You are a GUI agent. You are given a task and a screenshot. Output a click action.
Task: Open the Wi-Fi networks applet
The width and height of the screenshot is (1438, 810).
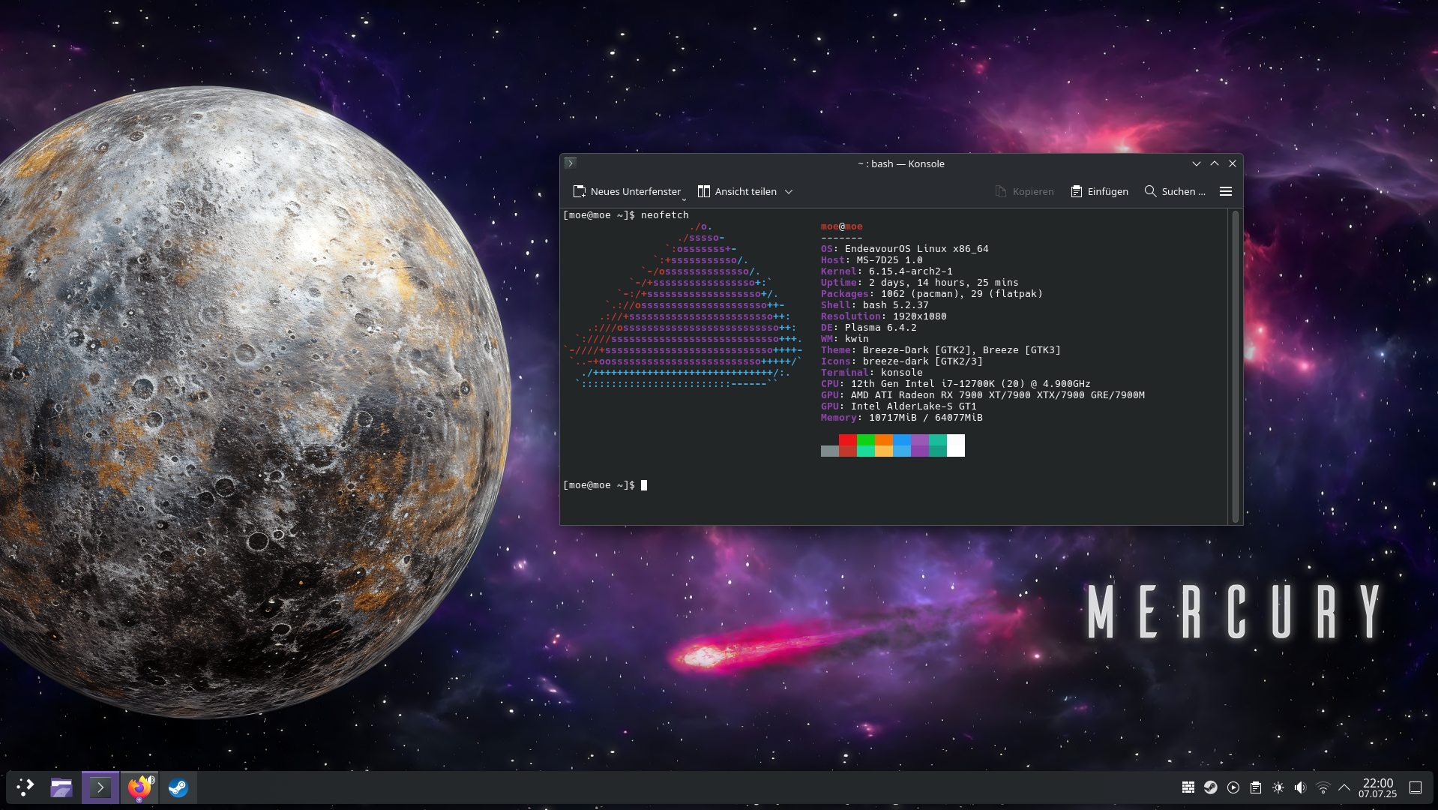coord(1323,787)
